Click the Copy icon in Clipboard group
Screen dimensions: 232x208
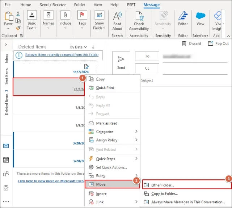click(x=18, y=21)
